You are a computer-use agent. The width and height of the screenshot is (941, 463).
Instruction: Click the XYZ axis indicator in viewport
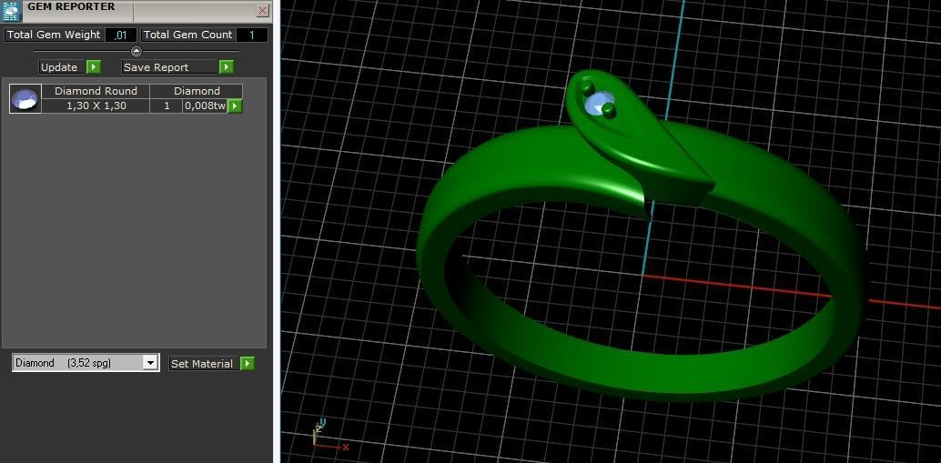click(x=329, y=437)
